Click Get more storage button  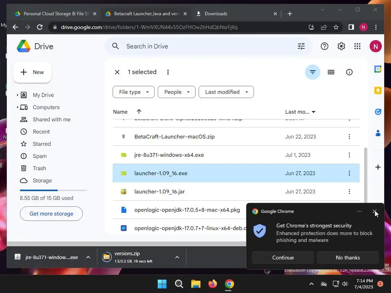pyautogui.click(x=51, y=214)
